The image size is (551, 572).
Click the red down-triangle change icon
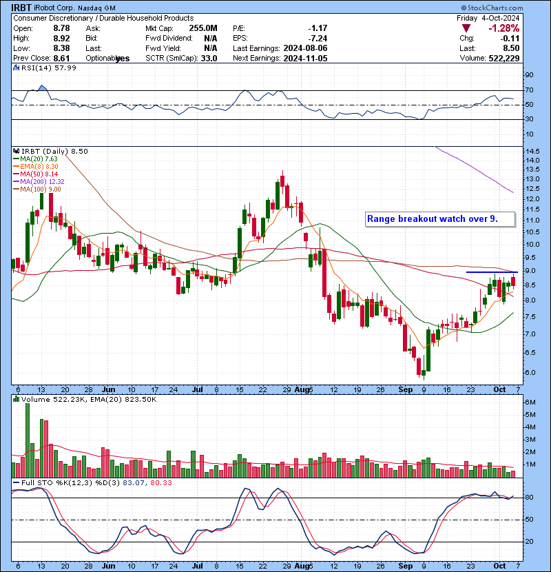point(466,28)
